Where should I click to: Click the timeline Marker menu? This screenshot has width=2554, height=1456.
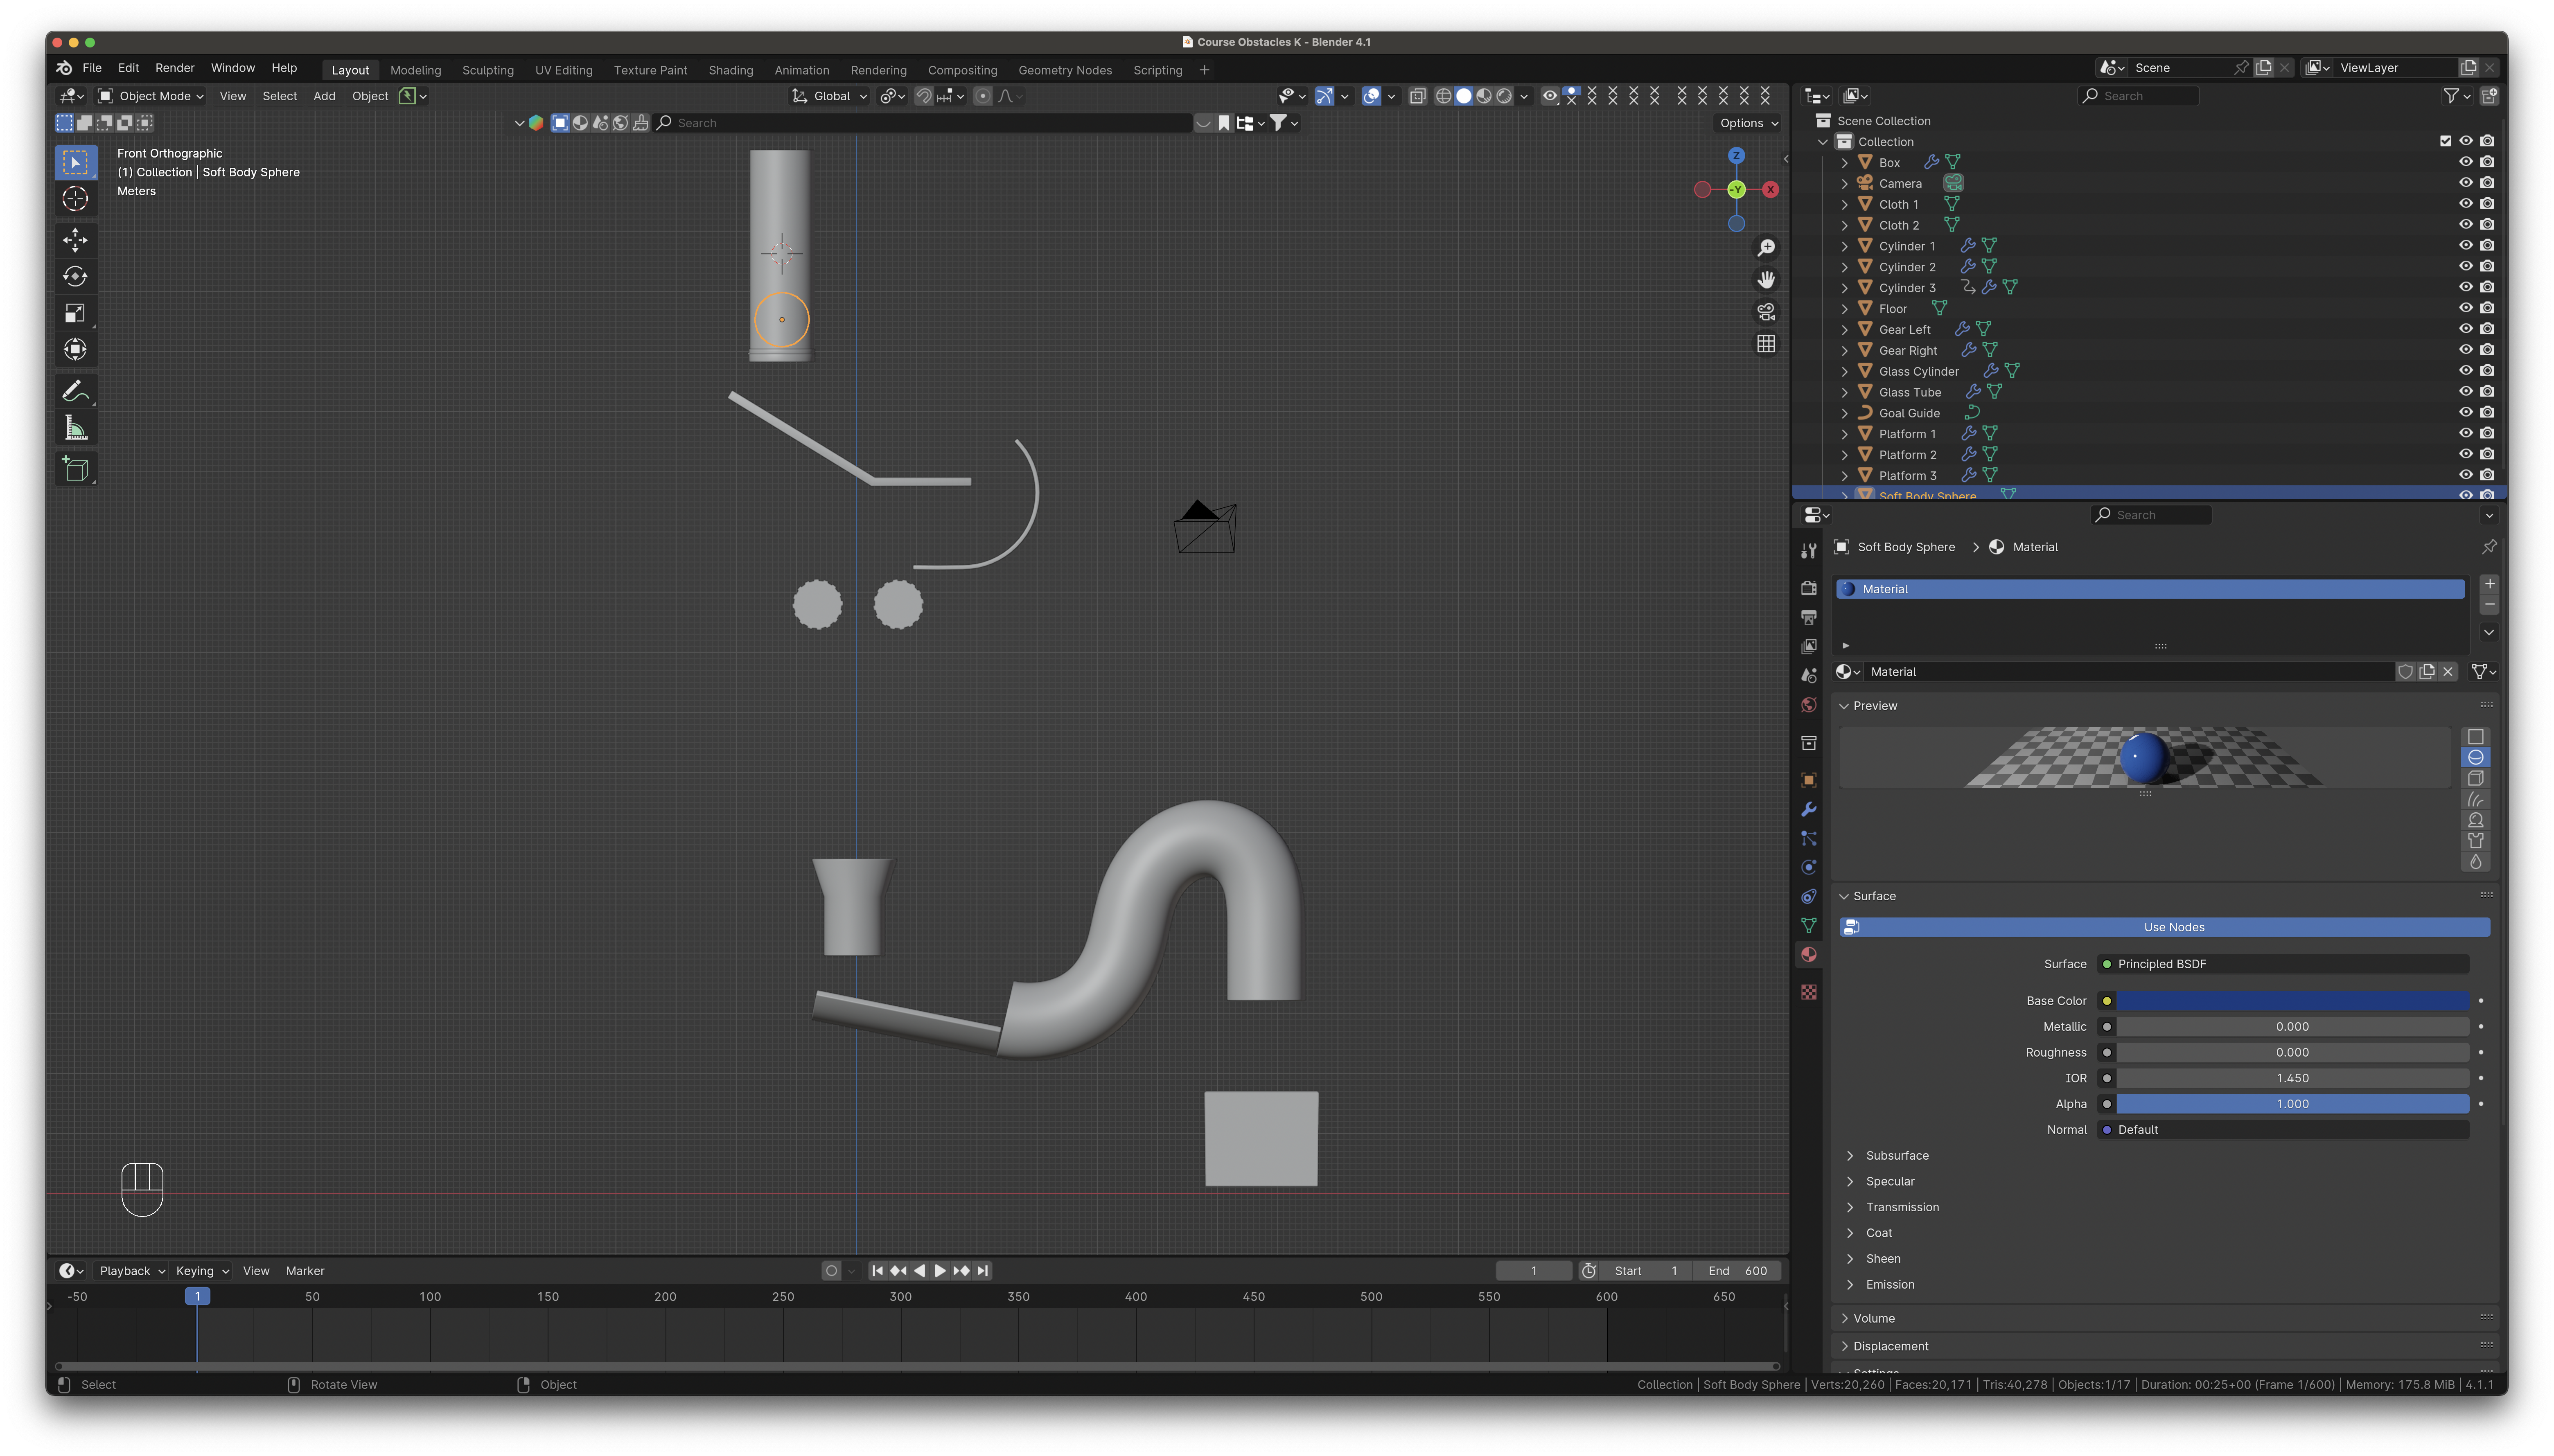305,1271
